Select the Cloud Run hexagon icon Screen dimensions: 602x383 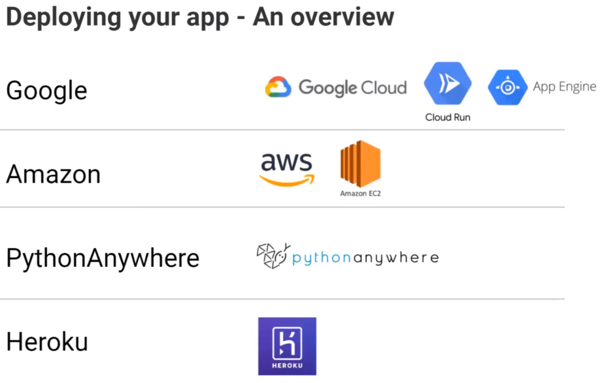point(448,84)
